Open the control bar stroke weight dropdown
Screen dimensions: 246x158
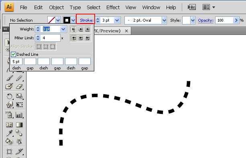[x=117, y=20]
